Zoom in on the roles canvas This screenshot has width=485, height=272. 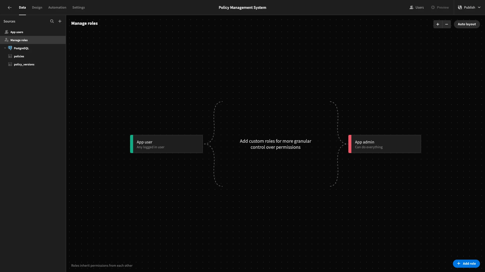(x=438, y=24)
